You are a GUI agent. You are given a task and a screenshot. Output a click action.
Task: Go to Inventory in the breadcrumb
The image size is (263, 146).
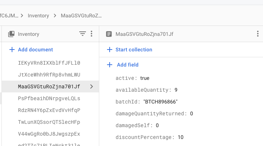(x=39, y=16)
